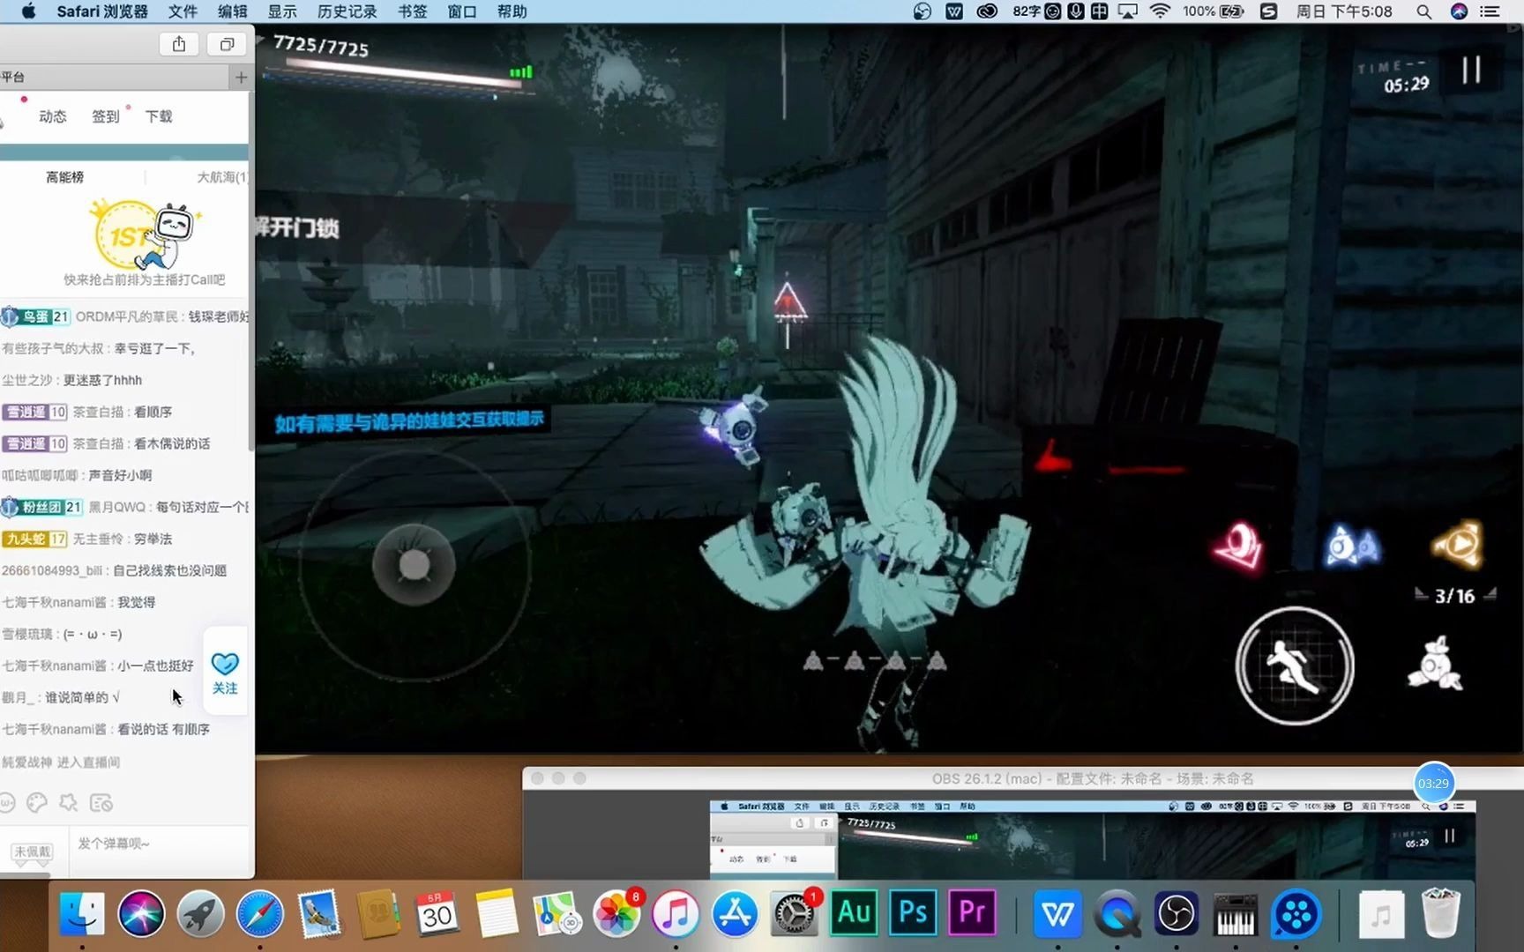Open the Safari浏览器 menu

tap(102, 11)
